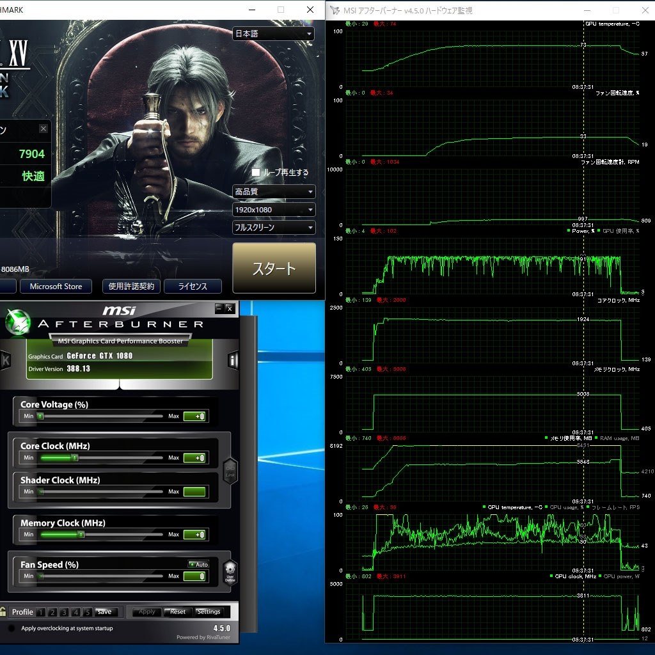Screen dimensions: 655x655
Task: Click the Afterburner version 4.5.0 text
Action: tap(222, 628)
